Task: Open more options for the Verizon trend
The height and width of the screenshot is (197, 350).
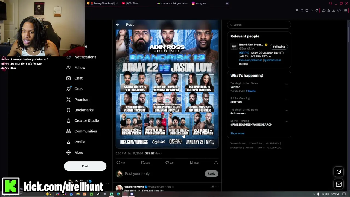Action: coord(286,84)
